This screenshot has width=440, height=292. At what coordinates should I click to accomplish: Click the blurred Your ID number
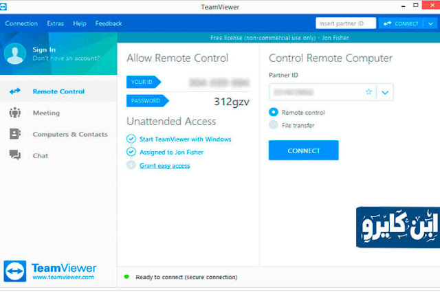click(219, 82)
